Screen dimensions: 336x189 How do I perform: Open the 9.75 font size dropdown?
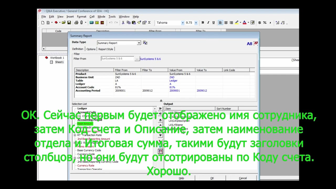(x=196, y=23)
